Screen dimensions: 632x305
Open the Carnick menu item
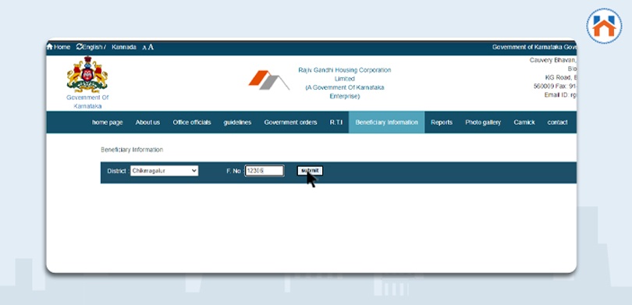tap(524, 122)
